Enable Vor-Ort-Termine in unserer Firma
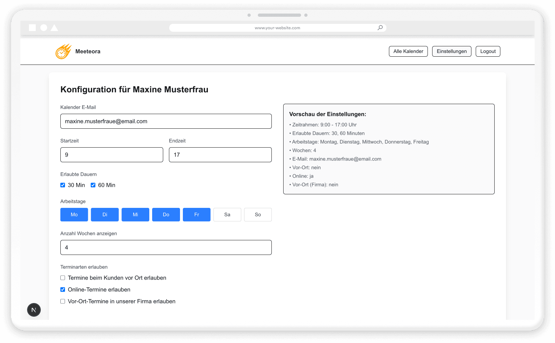The image size is (555, 343). (63, 301)
